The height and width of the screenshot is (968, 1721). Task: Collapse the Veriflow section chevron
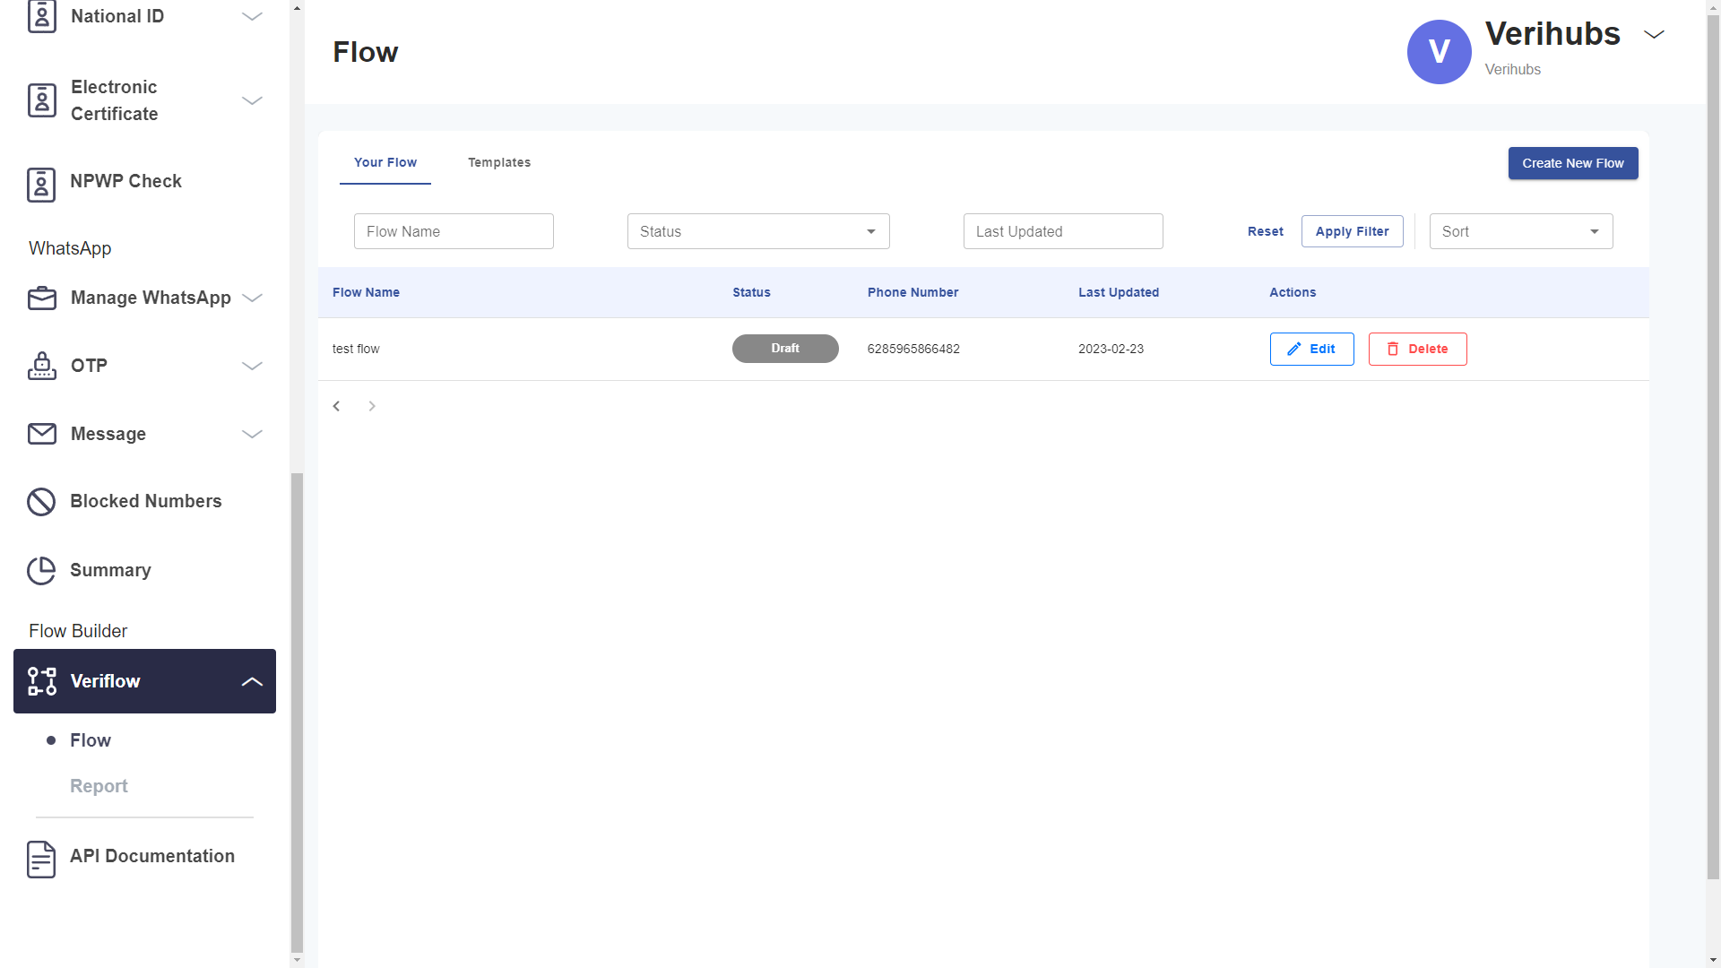253,681
